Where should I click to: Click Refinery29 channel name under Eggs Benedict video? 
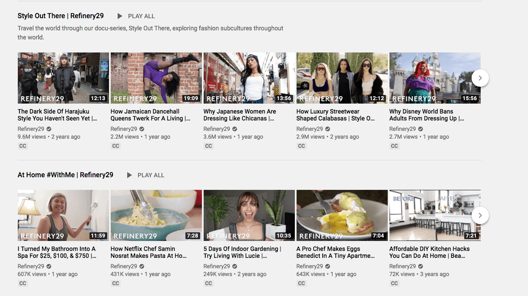310,266
